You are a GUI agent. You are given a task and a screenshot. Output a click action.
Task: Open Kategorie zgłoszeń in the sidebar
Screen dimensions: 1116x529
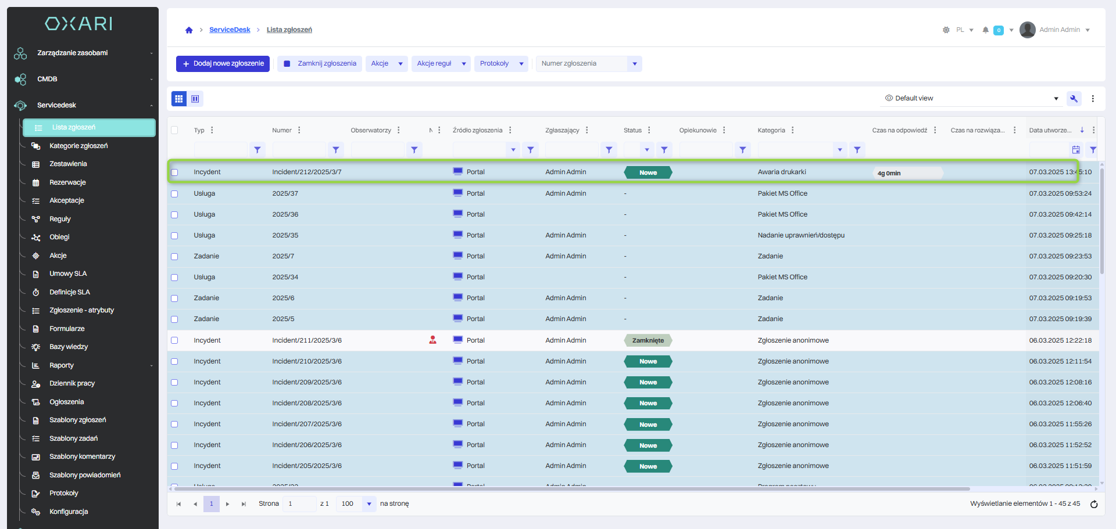coord(78,146)
